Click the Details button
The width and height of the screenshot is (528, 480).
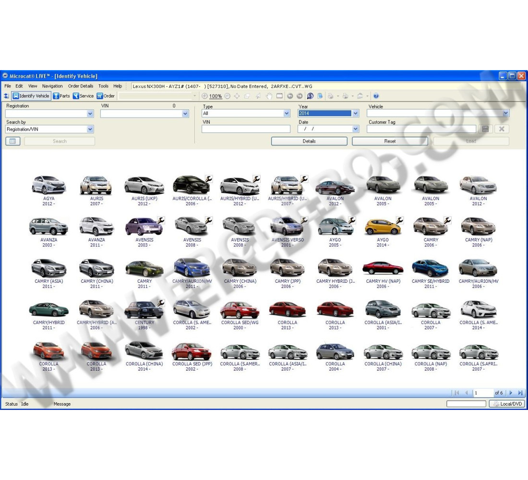[x=309, y=141]
